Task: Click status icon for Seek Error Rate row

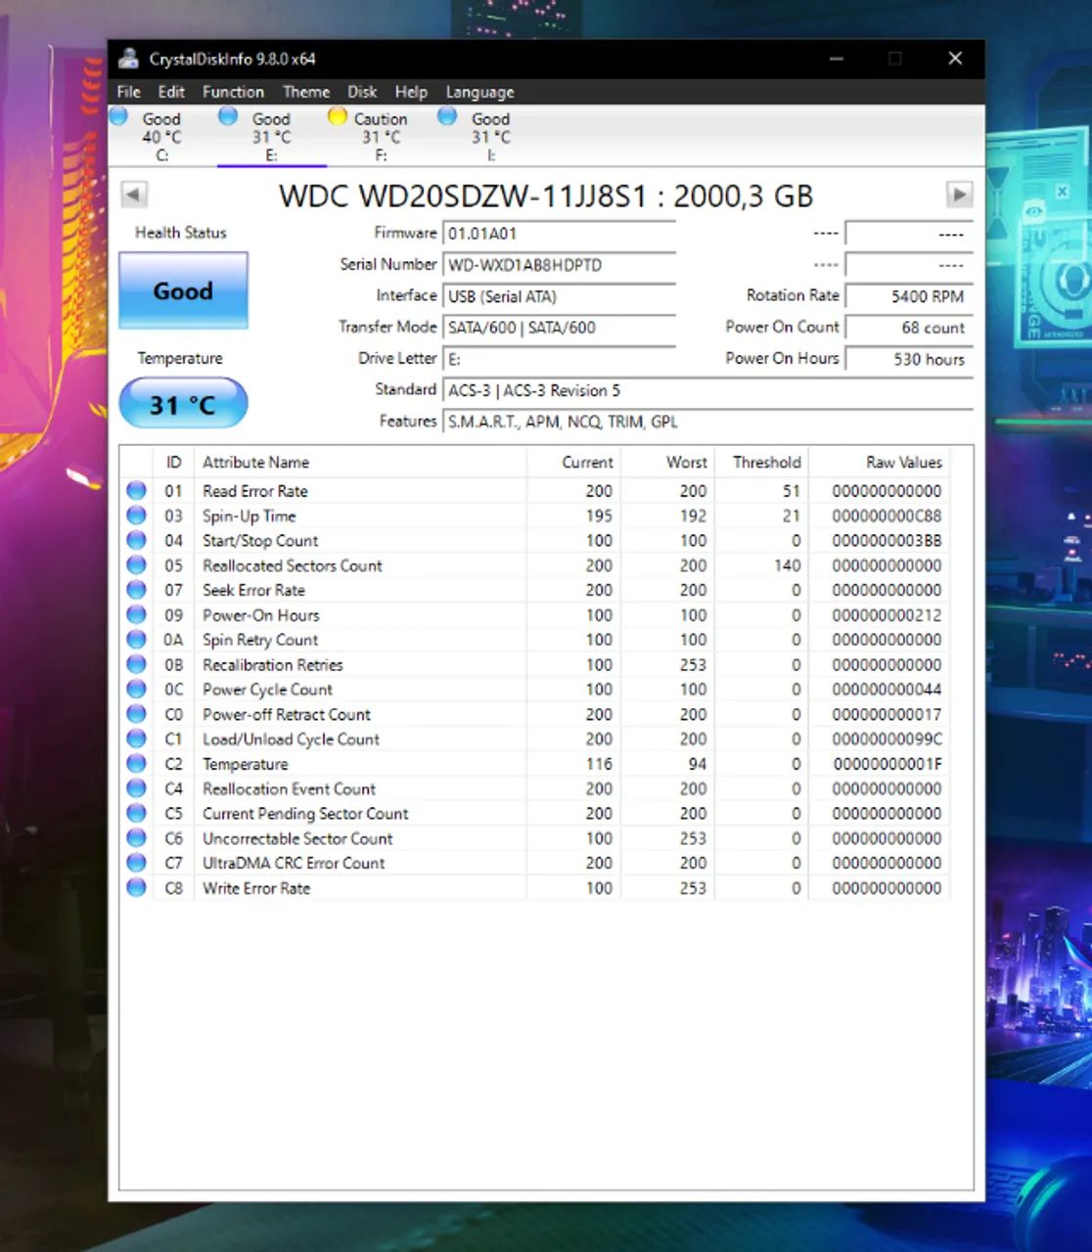Action: click(x=137, y=590)
